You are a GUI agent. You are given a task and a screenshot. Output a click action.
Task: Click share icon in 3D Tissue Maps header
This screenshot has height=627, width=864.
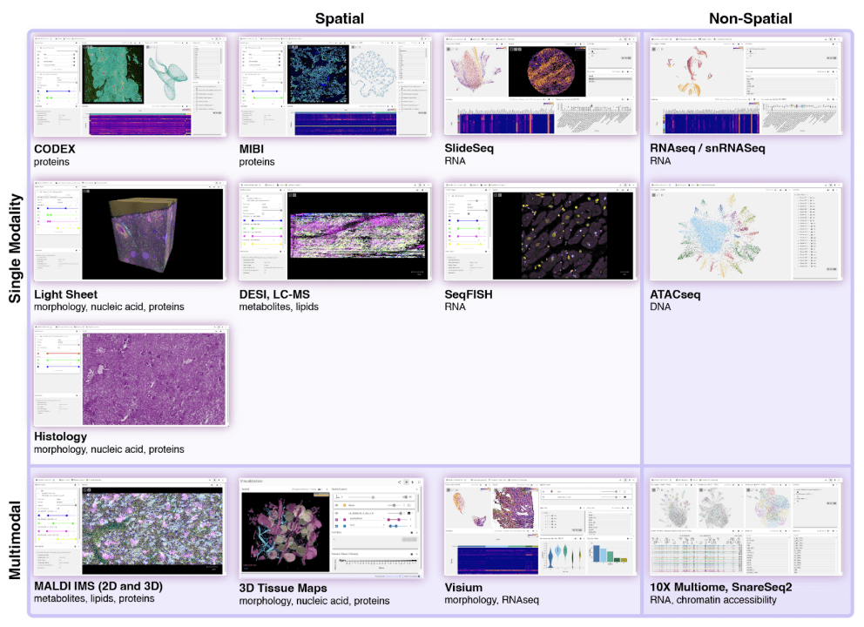point(400,482)
